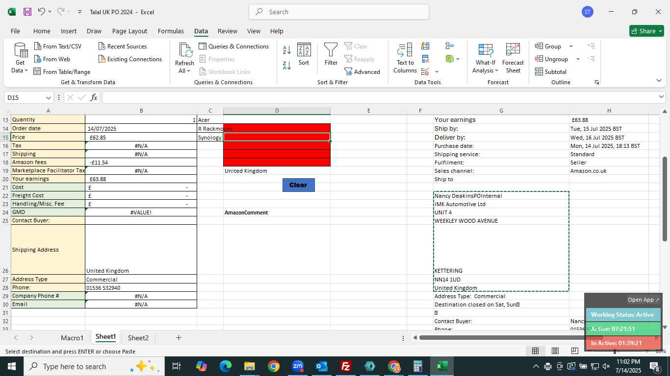
Task: Click the Save icon in title bar
Action: (27, 12)
